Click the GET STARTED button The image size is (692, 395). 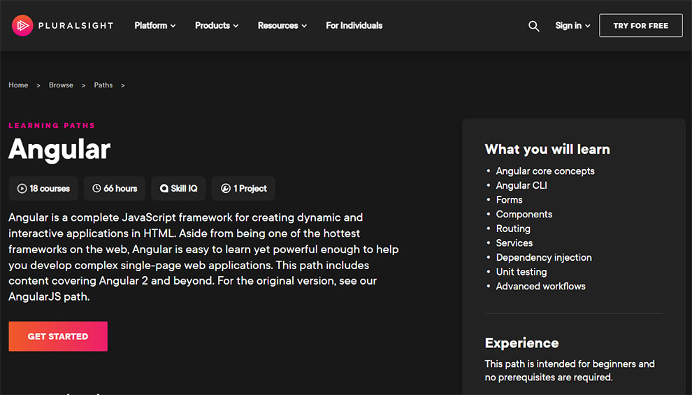tap(58, 336)
